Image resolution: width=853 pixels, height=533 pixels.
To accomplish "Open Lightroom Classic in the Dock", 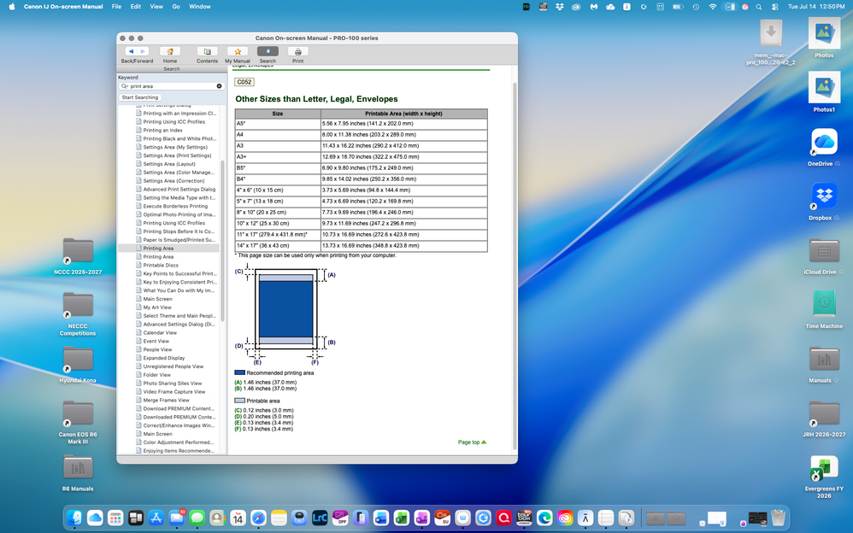I will [320, 518].
